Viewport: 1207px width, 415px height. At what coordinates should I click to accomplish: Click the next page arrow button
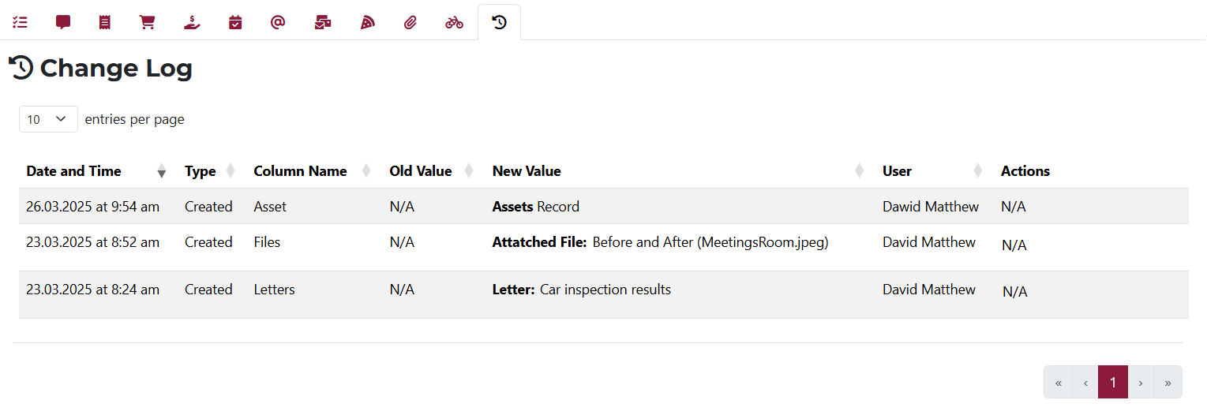(x=1141, y=383)
